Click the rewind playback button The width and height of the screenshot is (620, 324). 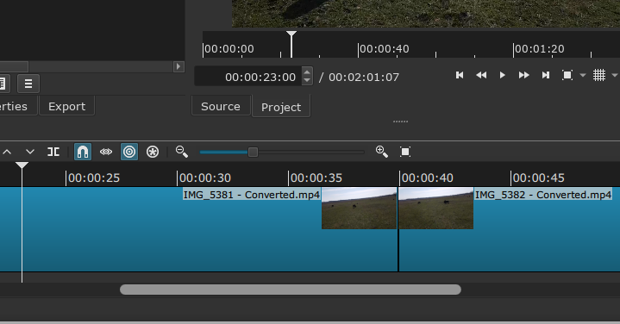click(x=481, y=75)
